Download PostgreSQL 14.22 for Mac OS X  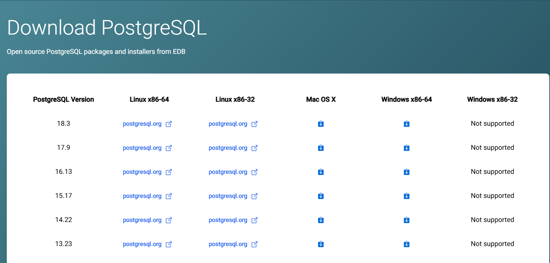(321, 220)
